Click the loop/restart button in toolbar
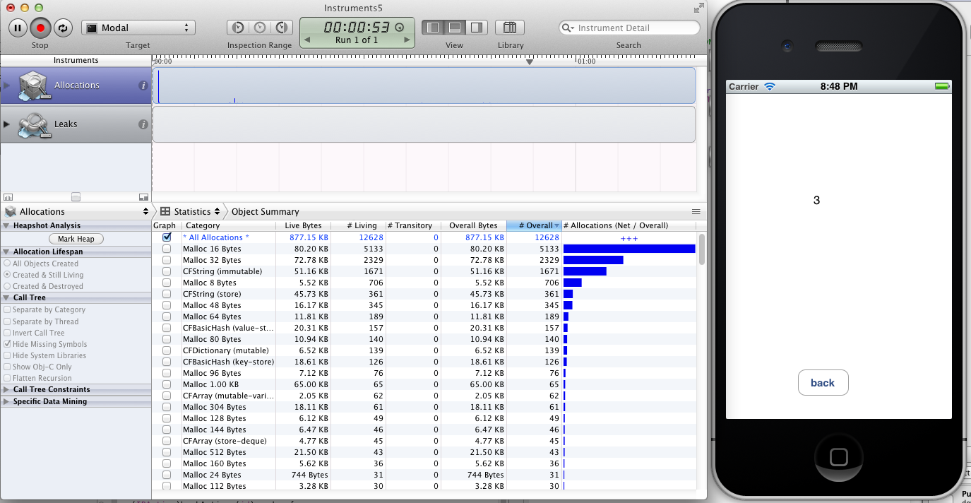Viewport: 971px width, 503px height. pos(63,28)
